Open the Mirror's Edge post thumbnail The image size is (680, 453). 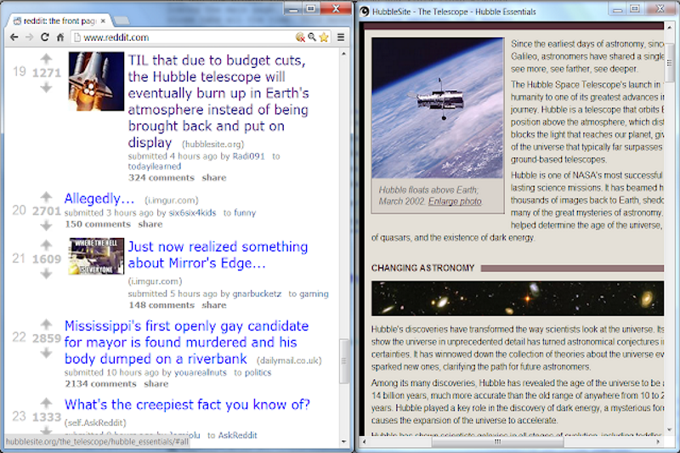(x=96, y=256)
